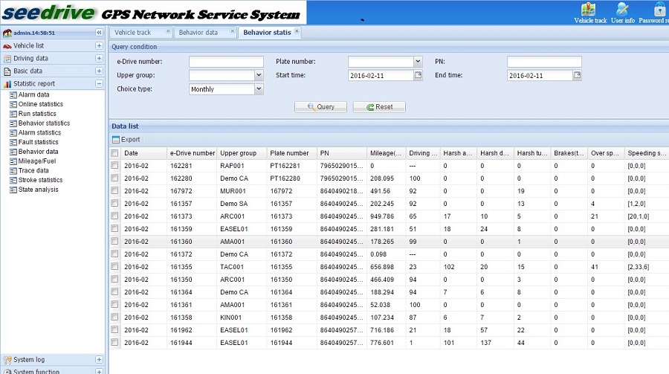Click the System log section icon
This screenshot has height=374, width=669.
7,360
